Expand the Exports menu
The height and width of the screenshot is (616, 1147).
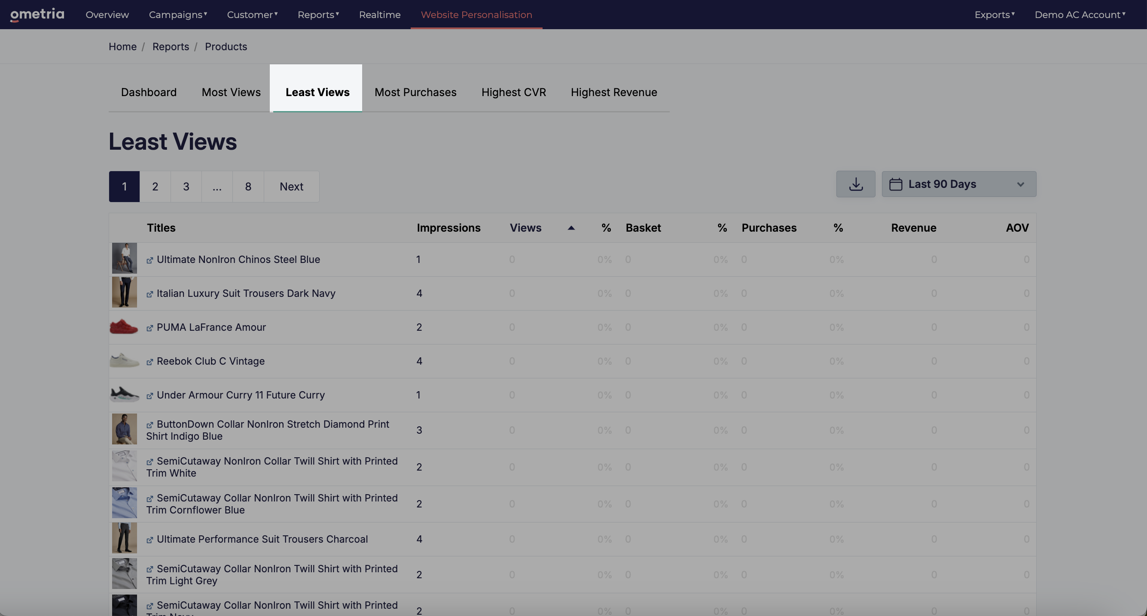point(995,15)
